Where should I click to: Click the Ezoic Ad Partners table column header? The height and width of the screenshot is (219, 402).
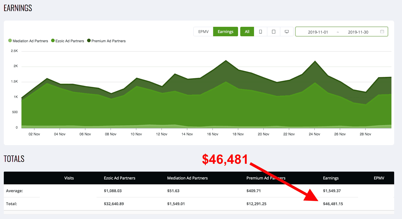120,178
